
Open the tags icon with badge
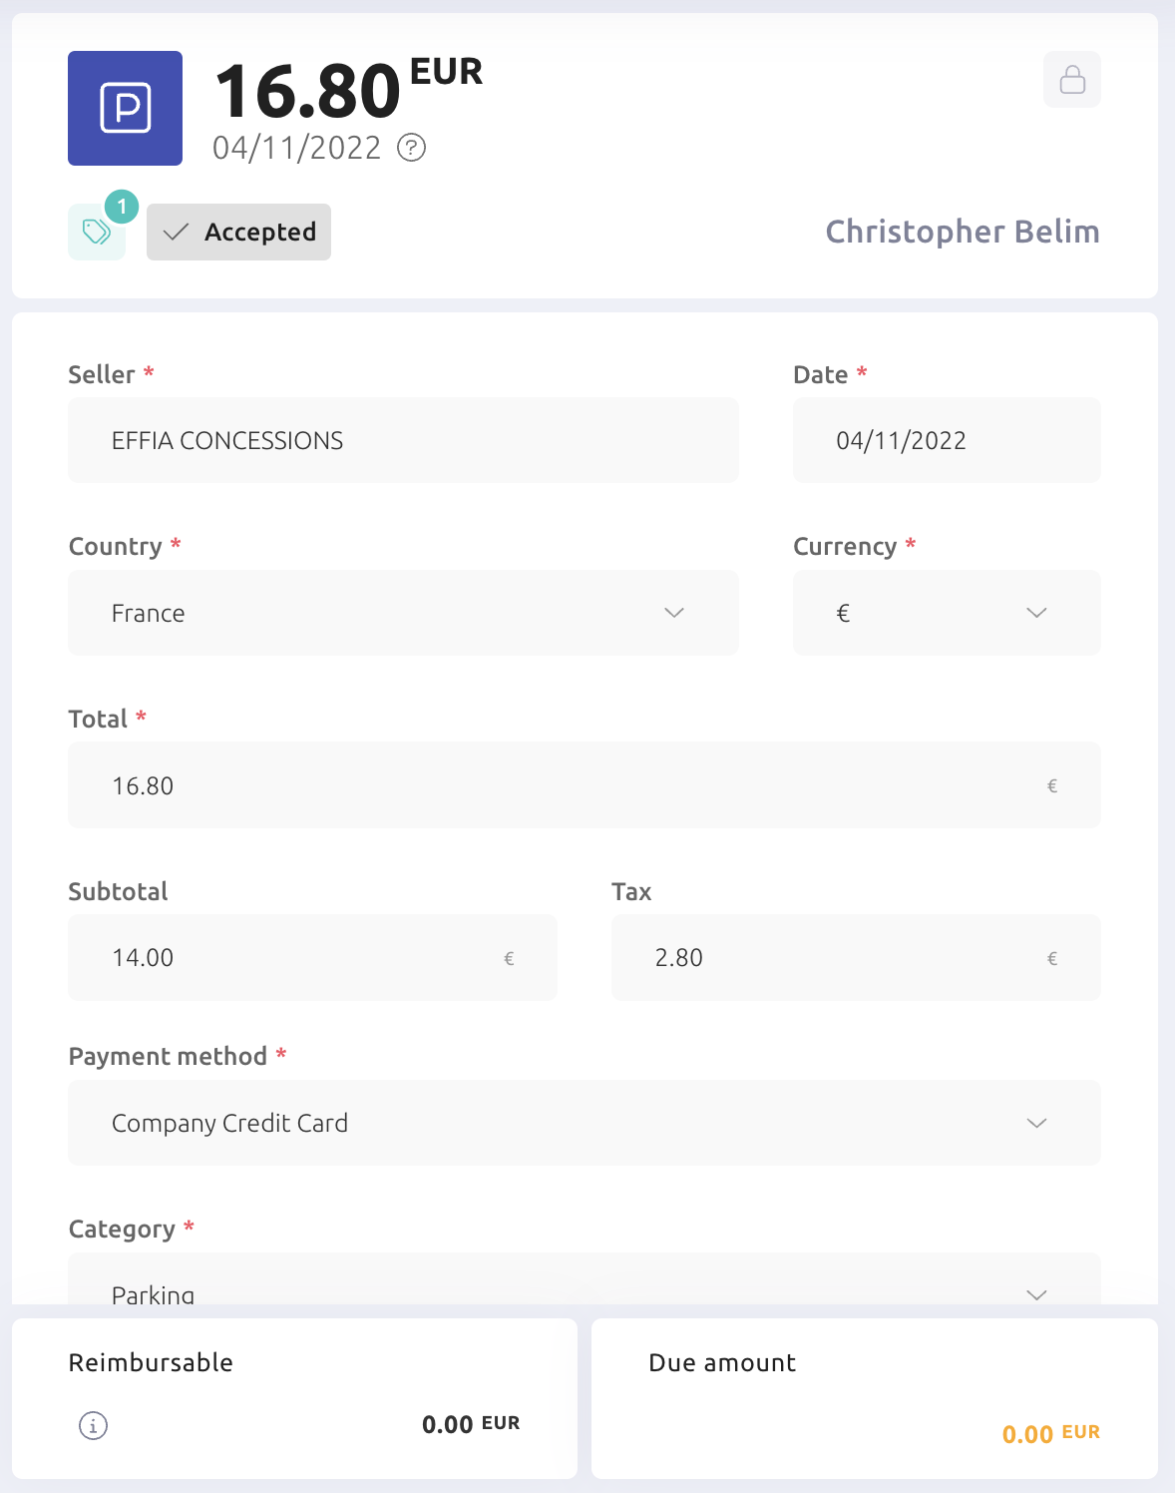pyautogui.click(x=97, y=232)
